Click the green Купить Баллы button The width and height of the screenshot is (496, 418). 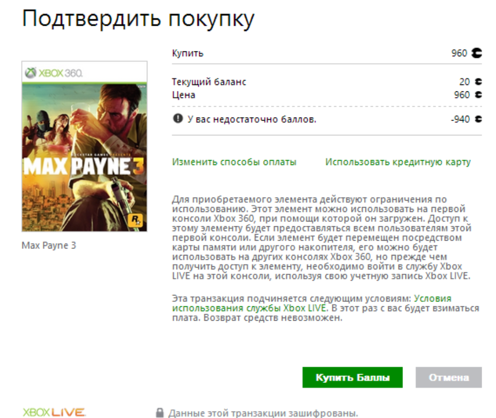pyautogui.click(x=353, y=377)
